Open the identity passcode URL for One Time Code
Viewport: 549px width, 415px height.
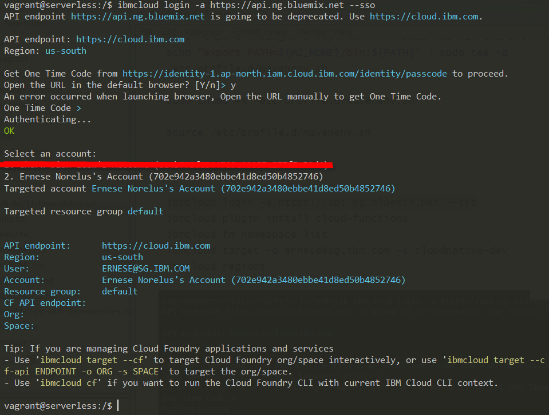(285, 74)
